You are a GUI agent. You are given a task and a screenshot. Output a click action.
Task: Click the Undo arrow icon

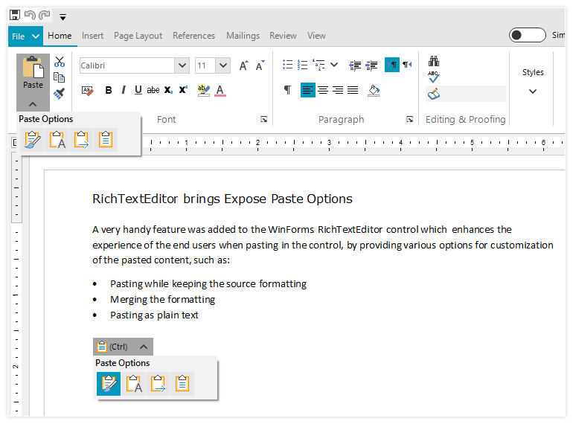pos(30,15)
